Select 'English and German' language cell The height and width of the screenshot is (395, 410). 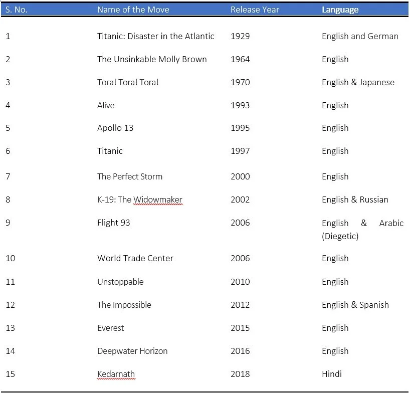click(360, 36)
